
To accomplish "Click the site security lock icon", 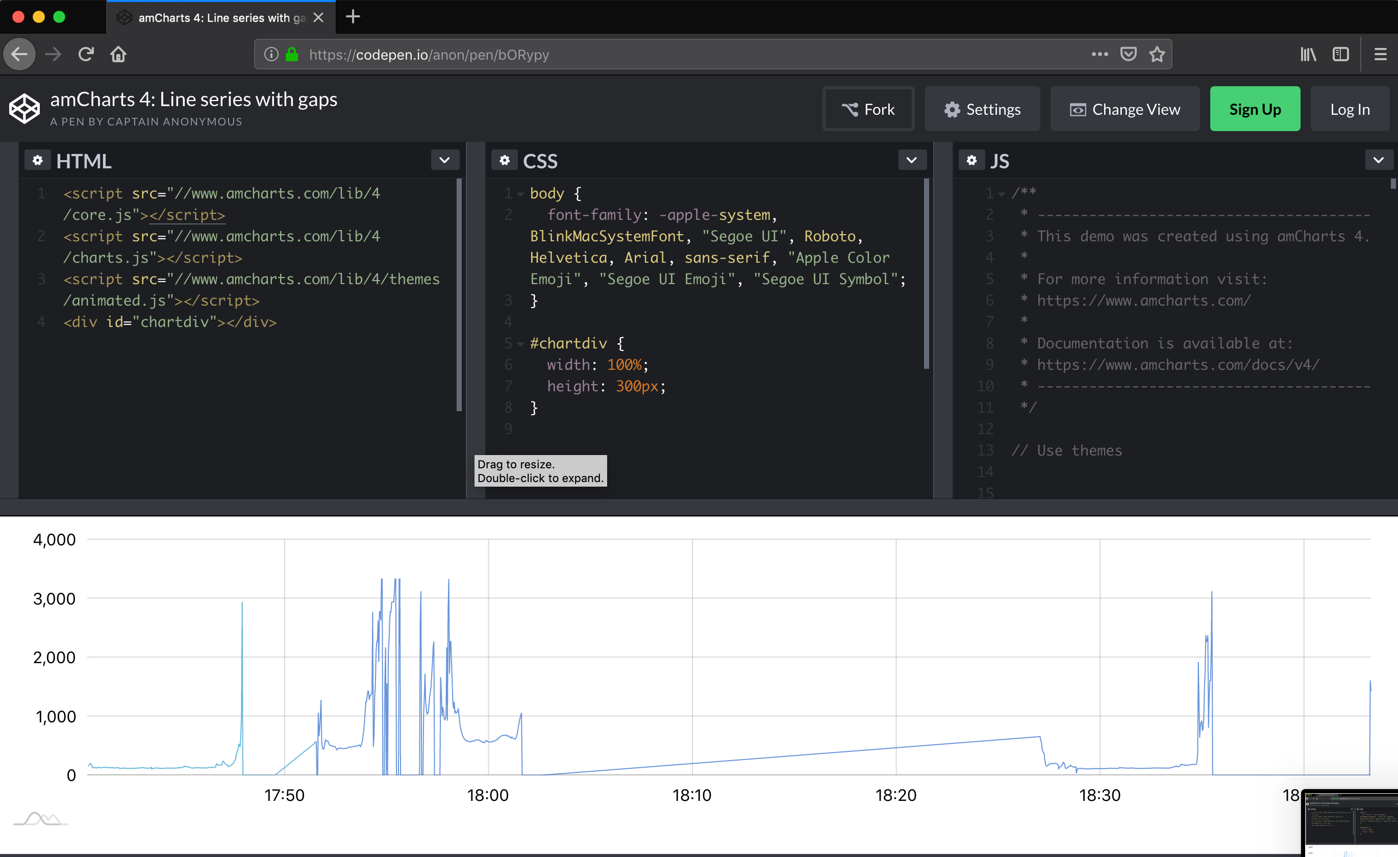I will coord(292,55).
